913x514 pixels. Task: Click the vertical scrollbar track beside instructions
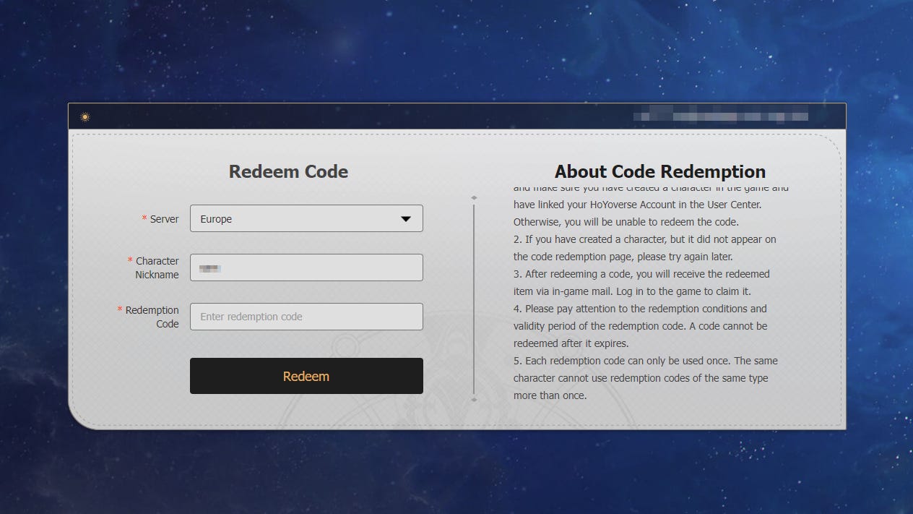click(x=474, y=296)
